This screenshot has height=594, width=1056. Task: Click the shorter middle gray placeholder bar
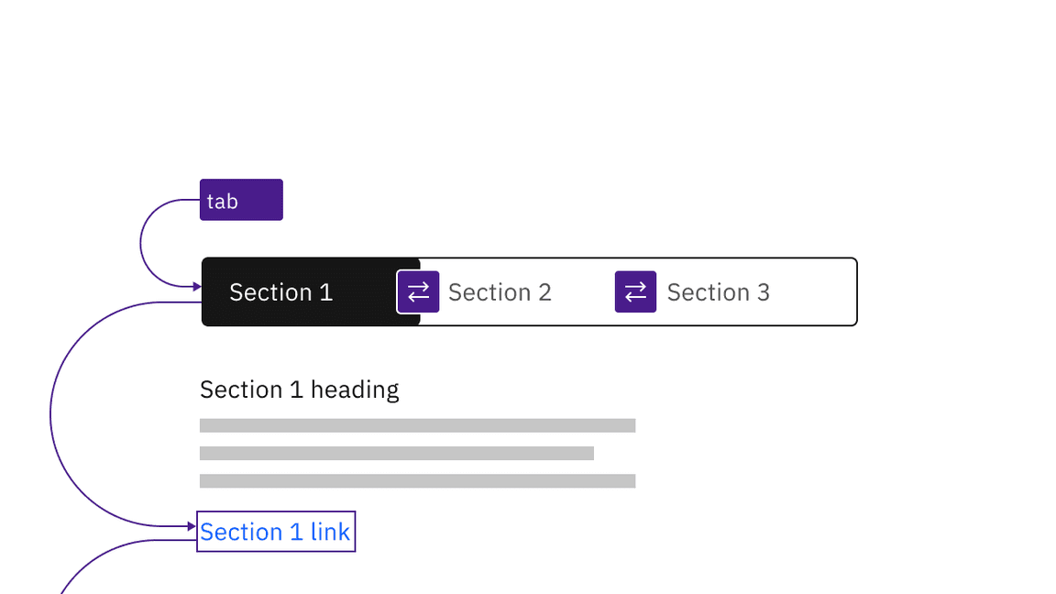click(396, 453)
